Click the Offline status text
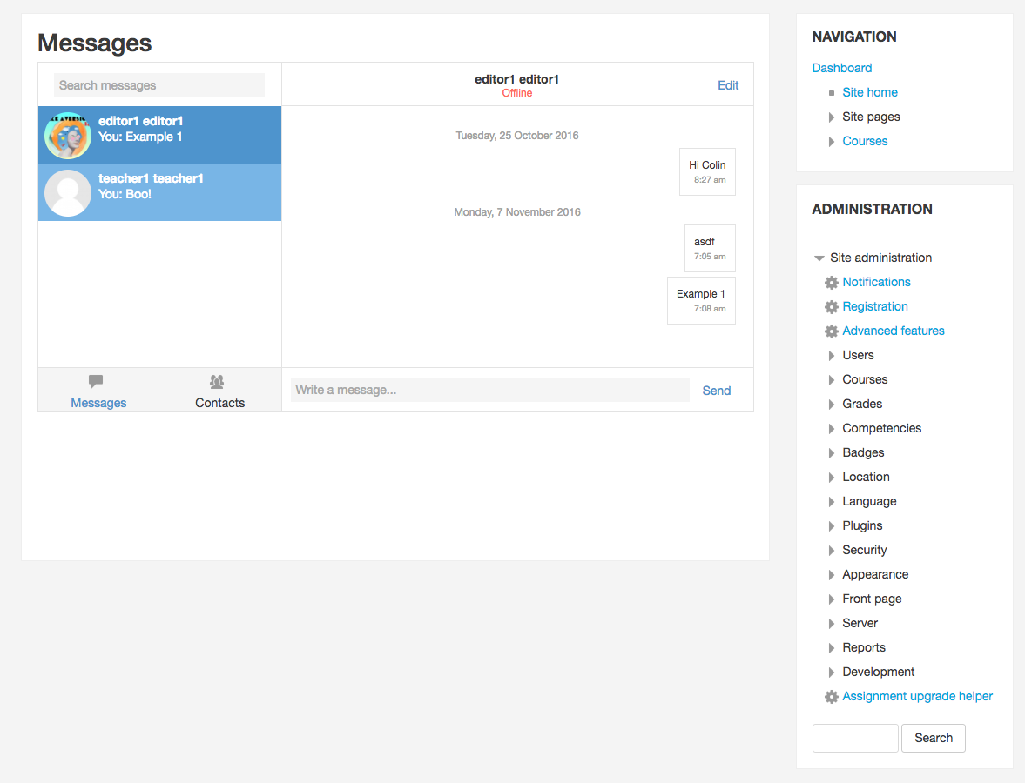The image size is (1025, 783). coord(516,93)
